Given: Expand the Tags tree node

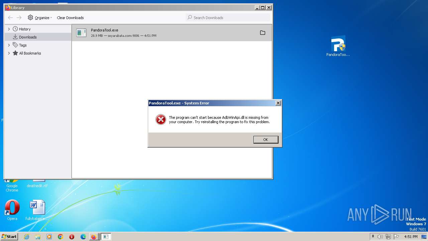Looking at the screenshot, I should tap(9, 45).
